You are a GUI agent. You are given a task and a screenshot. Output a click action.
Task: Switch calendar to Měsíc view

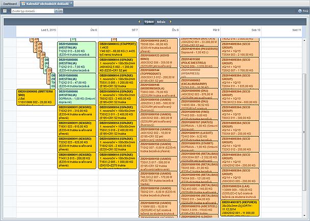pyautogui.click(x=161, y=22)
